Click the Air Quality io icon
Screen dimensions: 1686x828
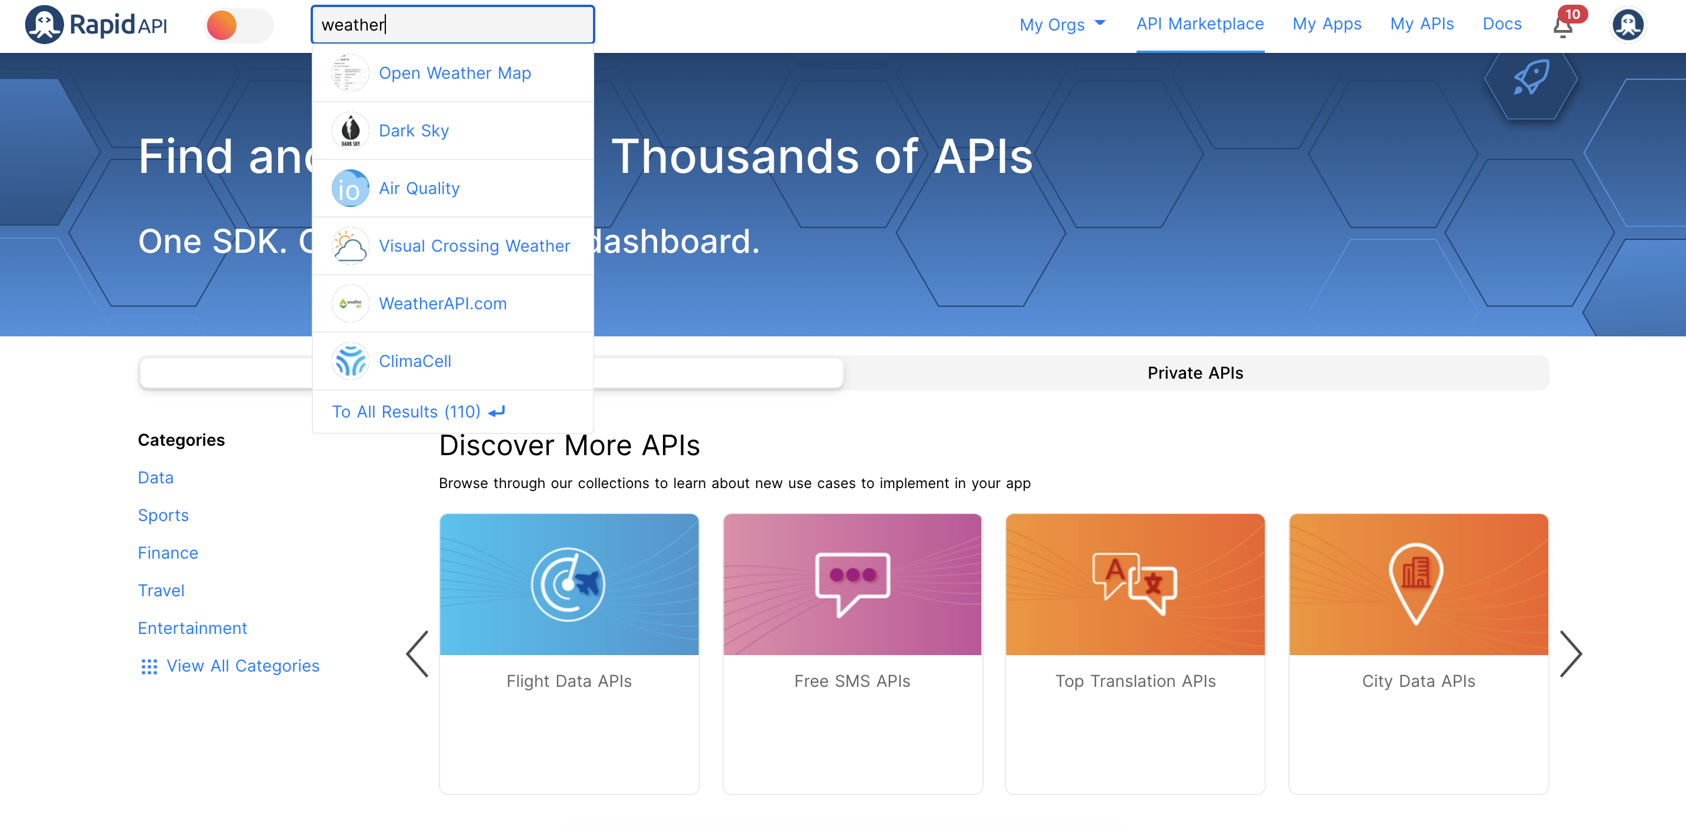tap(350, 188)
